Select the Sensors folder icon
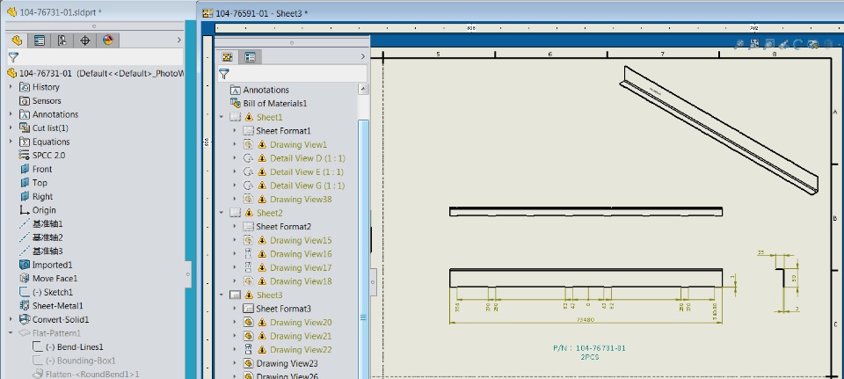Screen dimensions: 844x379 tap(25, 100)
